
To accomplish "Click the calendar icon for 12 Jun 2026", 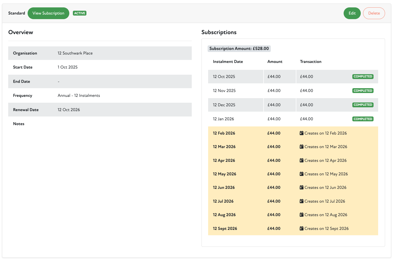I will pos(301,187).
